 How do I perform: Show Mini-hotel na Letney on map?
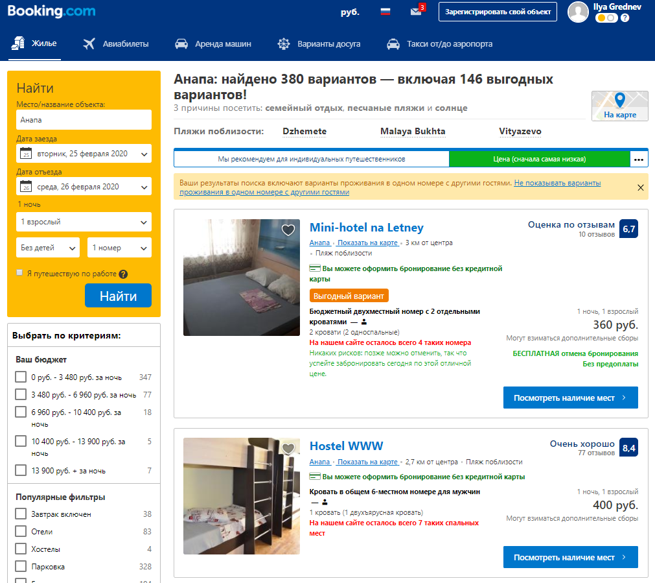367,243
